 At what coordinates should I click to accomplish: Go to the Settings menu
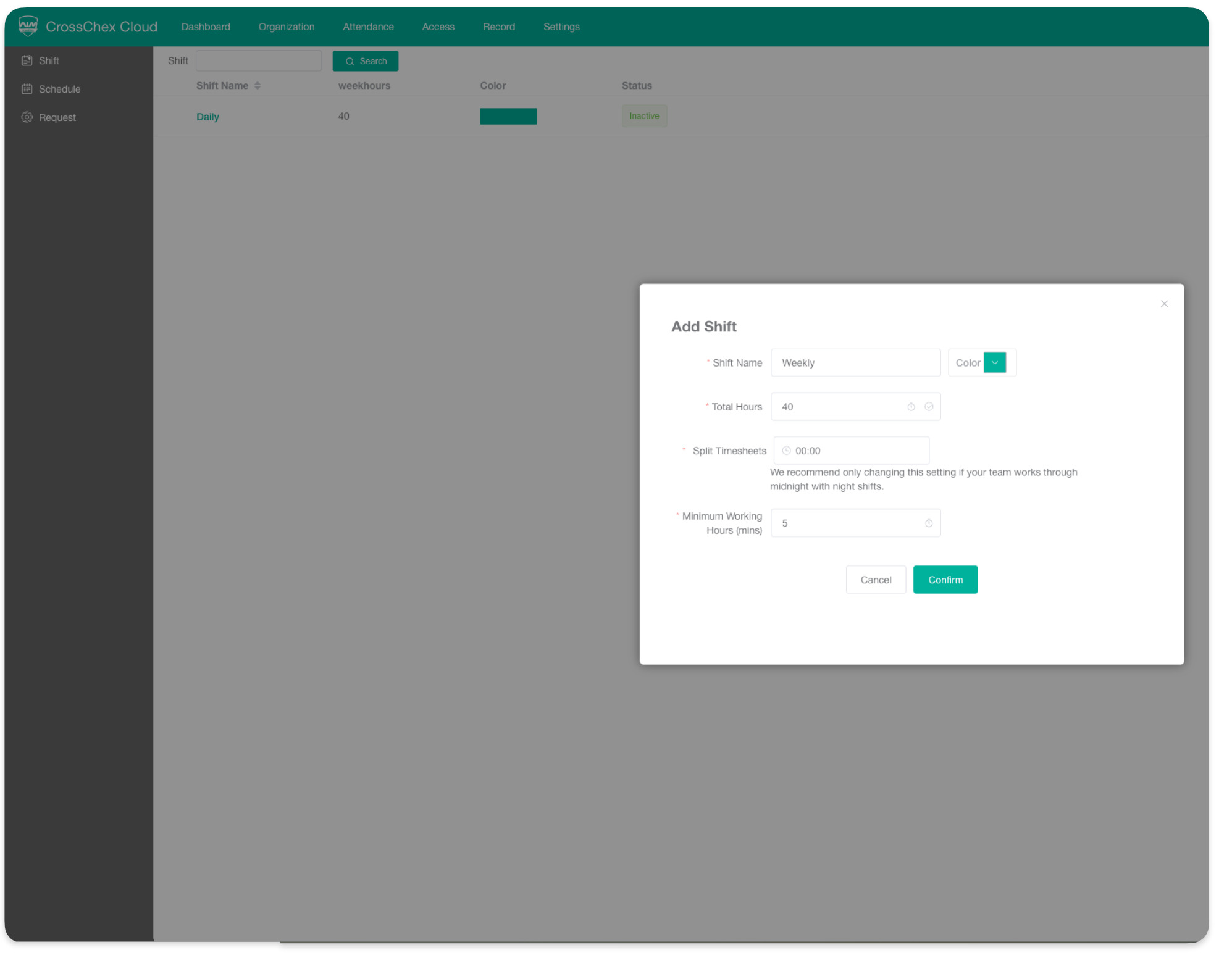pyautogui.click(x=561, y=27)
